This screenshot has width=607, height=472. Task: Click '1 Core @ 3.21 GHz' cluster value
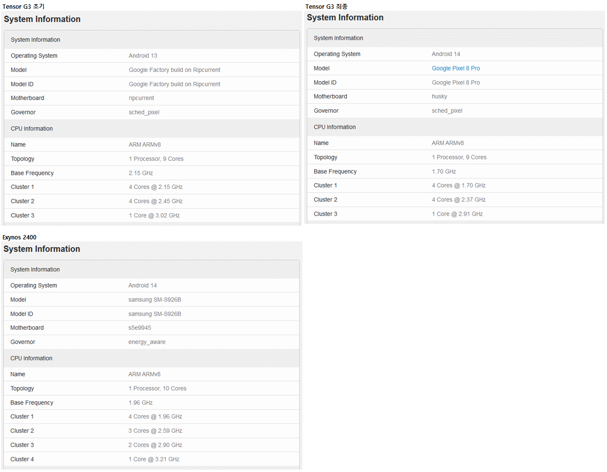click(x=153, y=459)
